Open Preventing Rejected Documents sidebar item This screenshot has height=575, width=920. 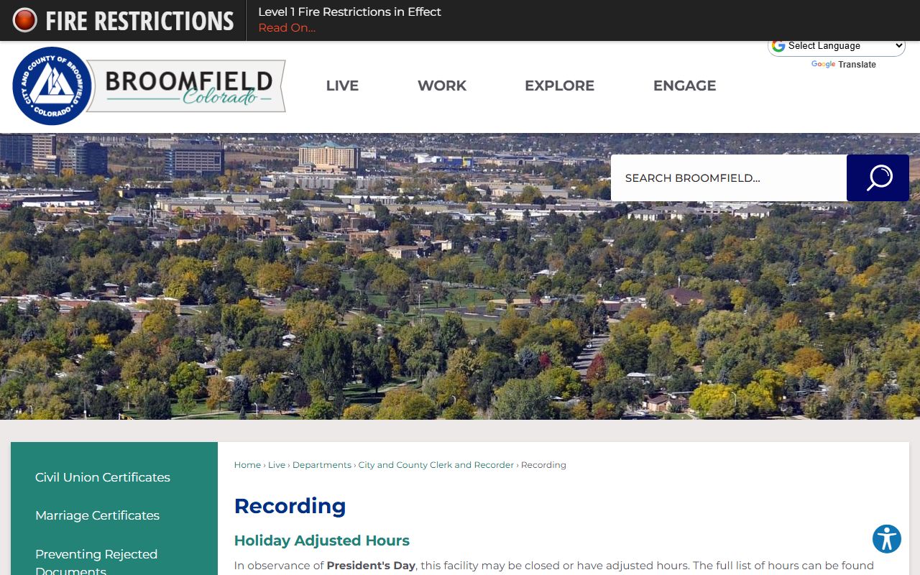click(x=96, y=562)
